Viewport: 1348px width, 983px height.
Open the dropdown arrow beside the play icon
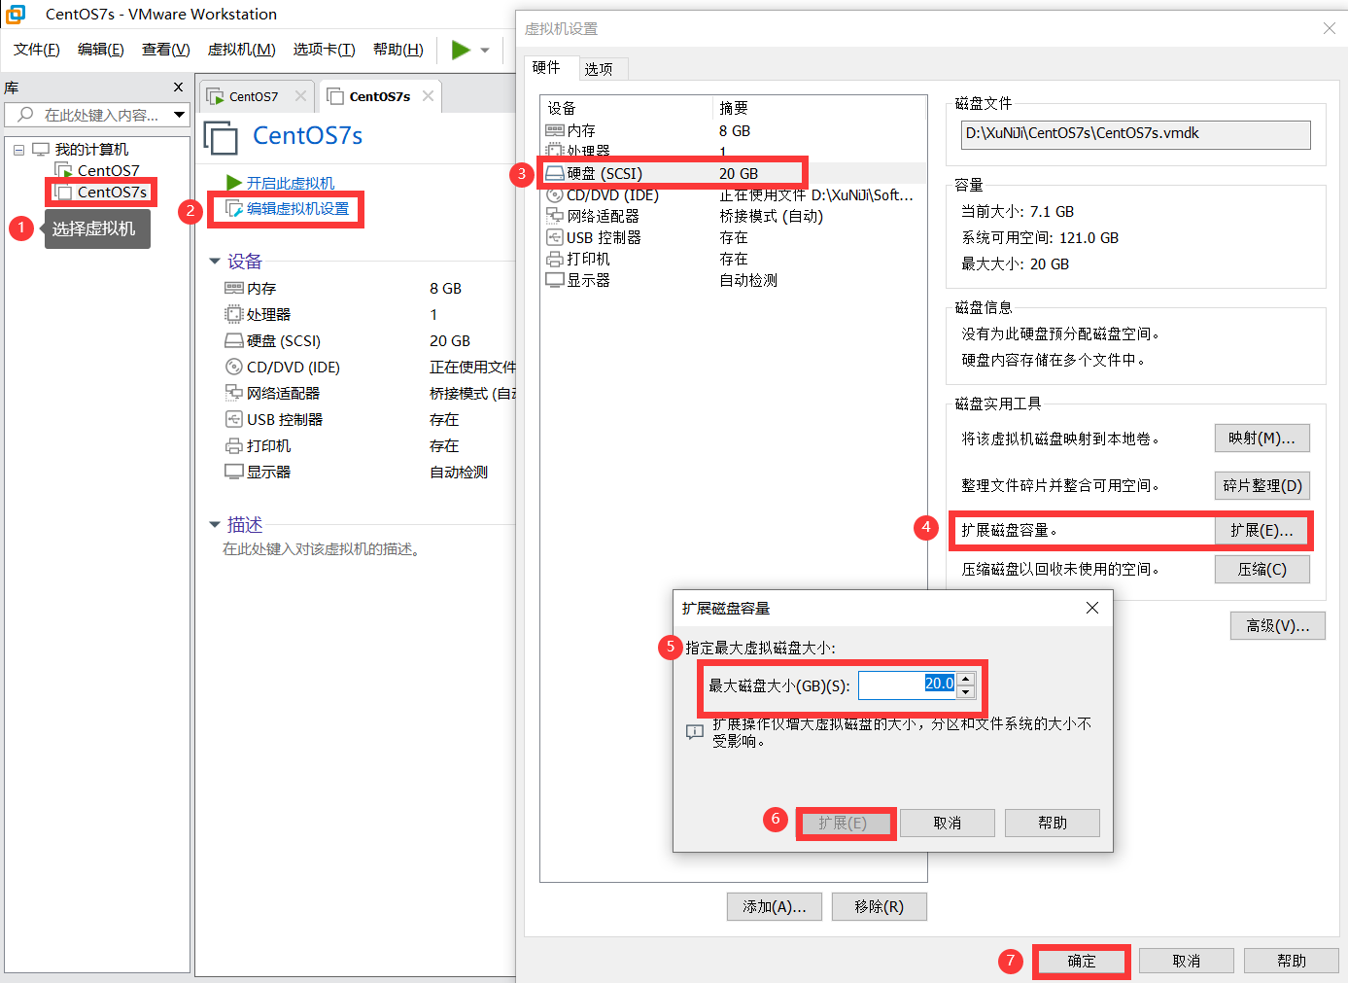(485, 51)
